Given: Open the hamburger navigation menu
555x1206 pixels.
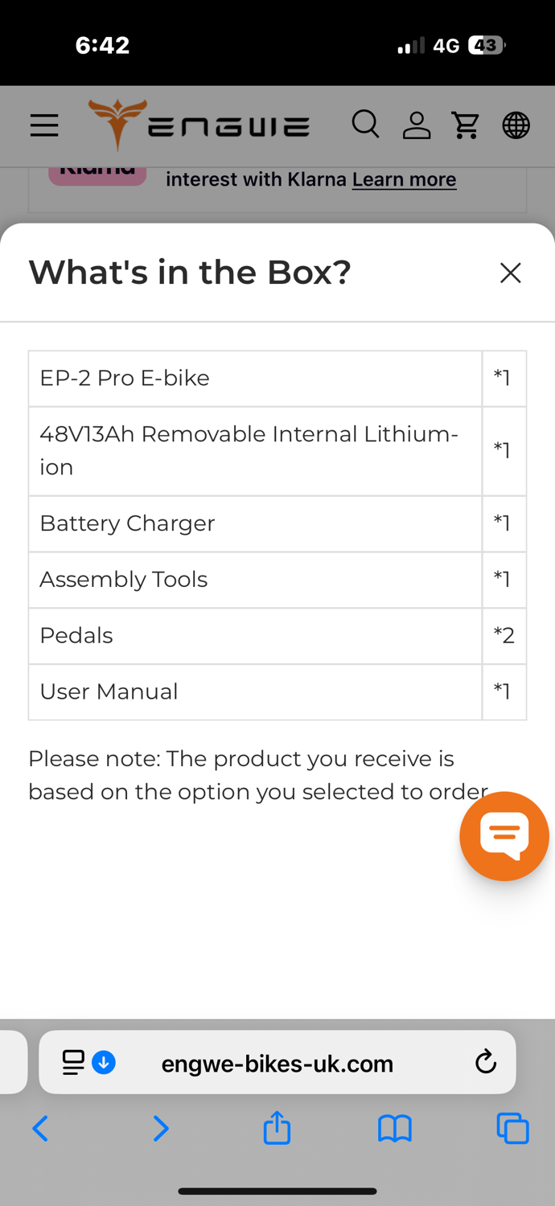Looking at the screenshot, I should [44, 125].
